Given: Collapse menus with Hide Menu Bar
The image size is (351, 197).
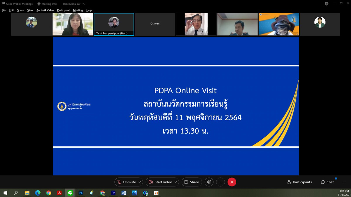Looking at the screenshot, I should coord(74,4).
